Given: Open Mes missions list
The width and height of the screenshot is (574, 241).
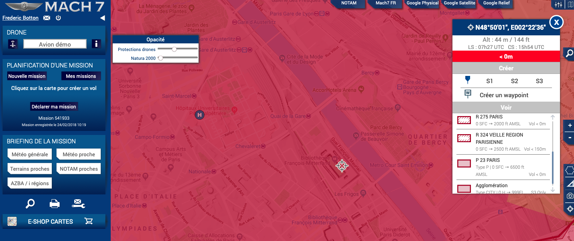Looking at the screenshot, I should [81, 76].
